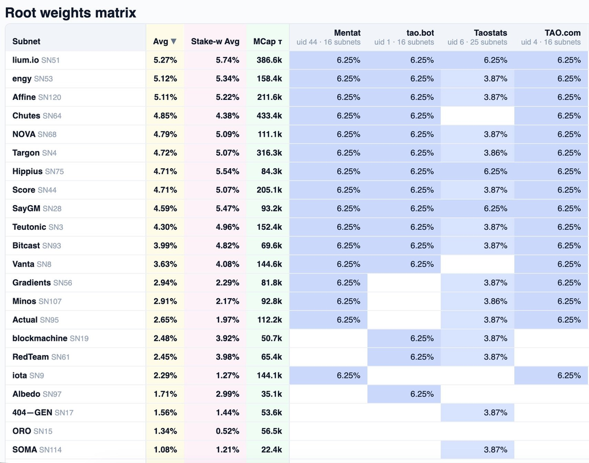This screenshot has height=463, width=589.
Task: Select the tao.bot validator column header
Action: coord(404,37)
